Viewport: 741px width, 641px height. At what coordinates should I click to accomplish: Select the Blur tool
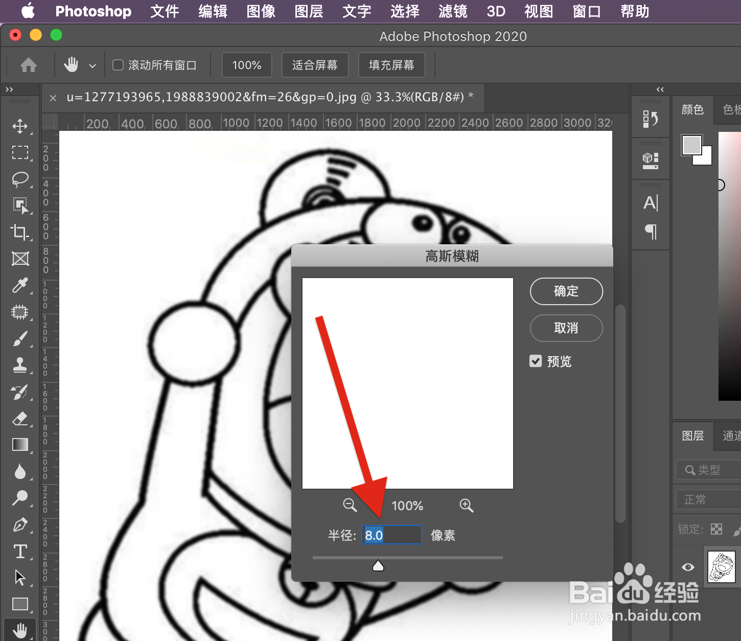point(20,471)
